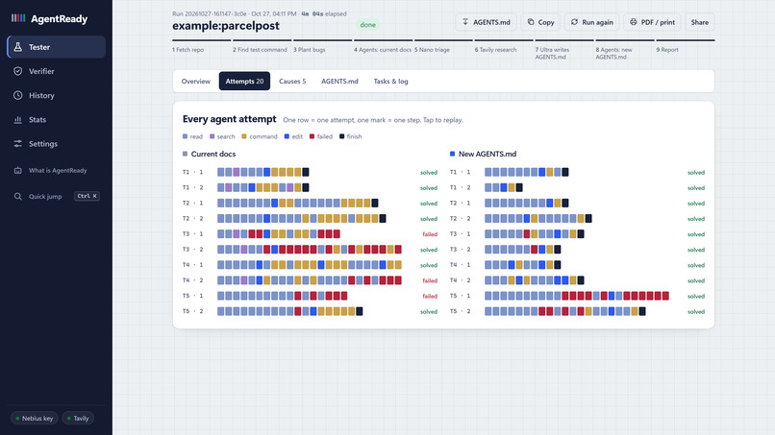This screenshot has height=435, width=775.
Task: Click the Quick jump search label
Action: coord(45,196)
